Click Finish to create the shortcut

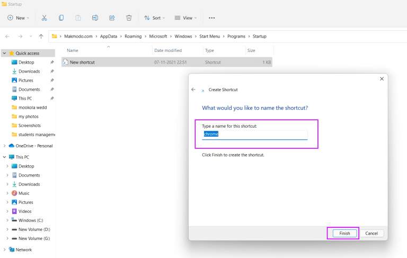[x=344, y=233]
